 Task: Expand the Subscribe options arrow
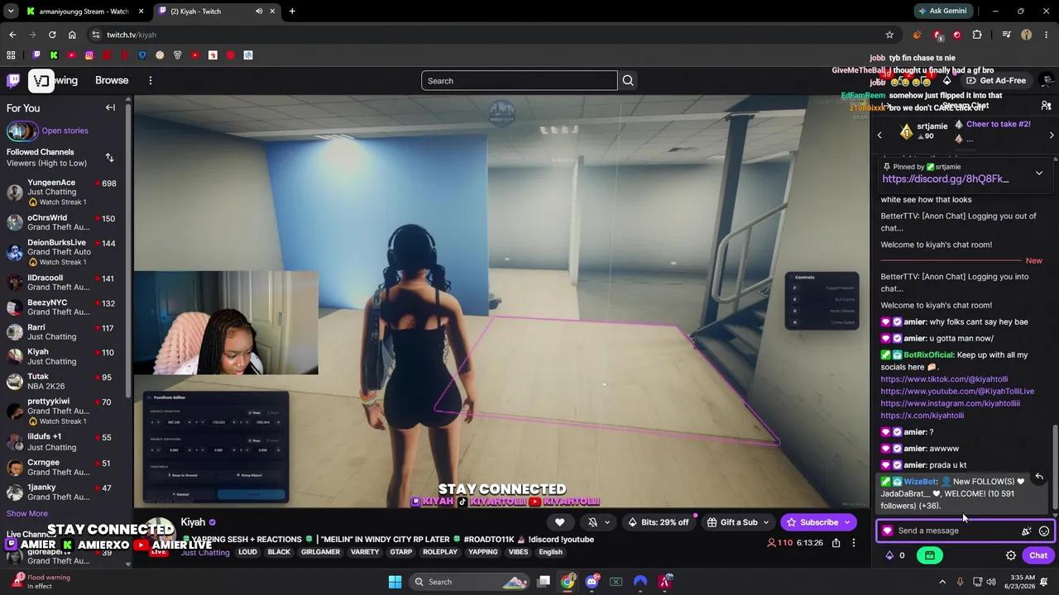pos(847,522)
